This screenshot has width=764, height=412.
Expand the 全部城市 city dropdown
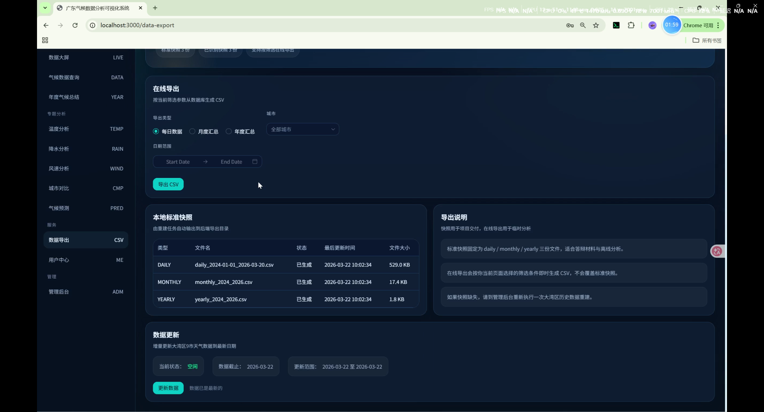303,129
